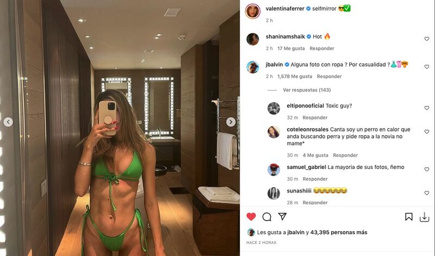Open samuel_gabriel avatar
This screenshot has width=435, height=256.
[274, 170]
